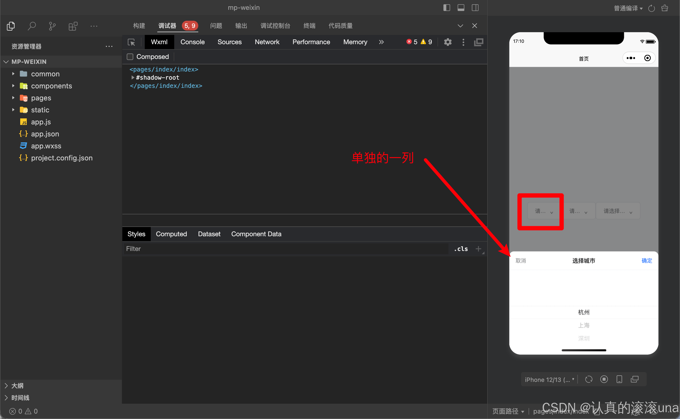
Task: Activate the element inspector picker icon
Action: coord(131,42)
